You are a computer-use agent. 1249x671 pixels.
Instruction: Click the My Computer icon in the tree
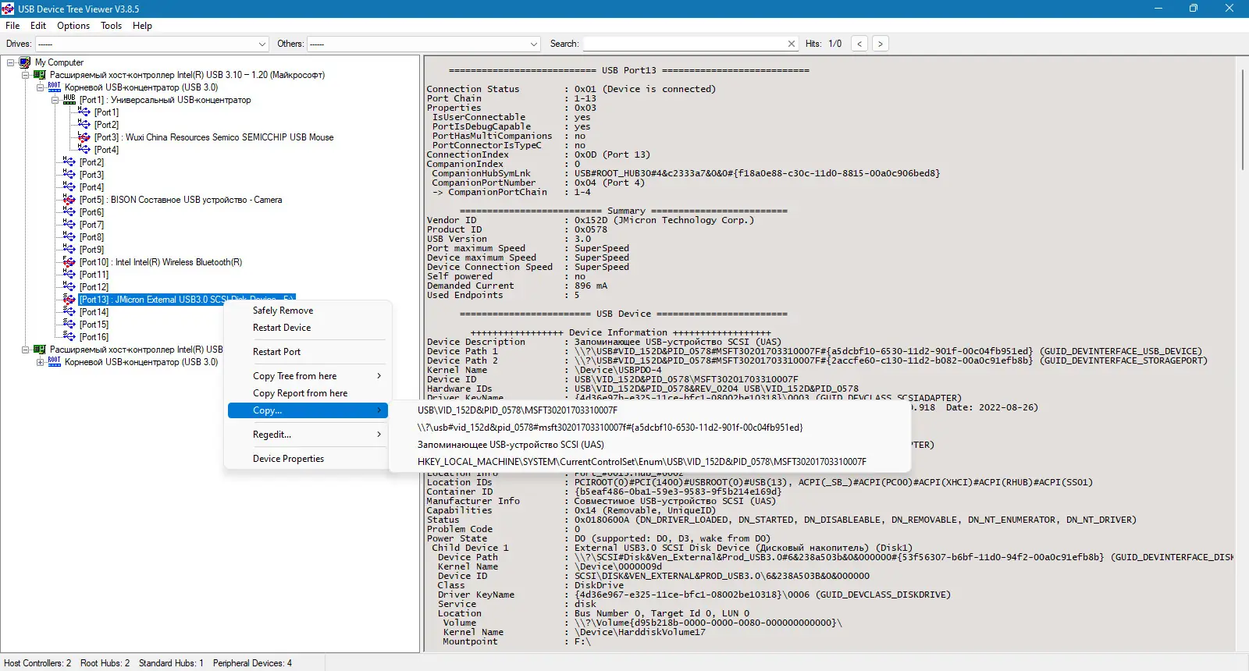coord(25,62)
